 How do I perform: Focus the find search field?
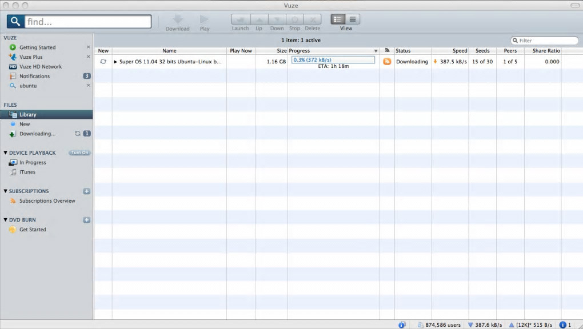88,22
